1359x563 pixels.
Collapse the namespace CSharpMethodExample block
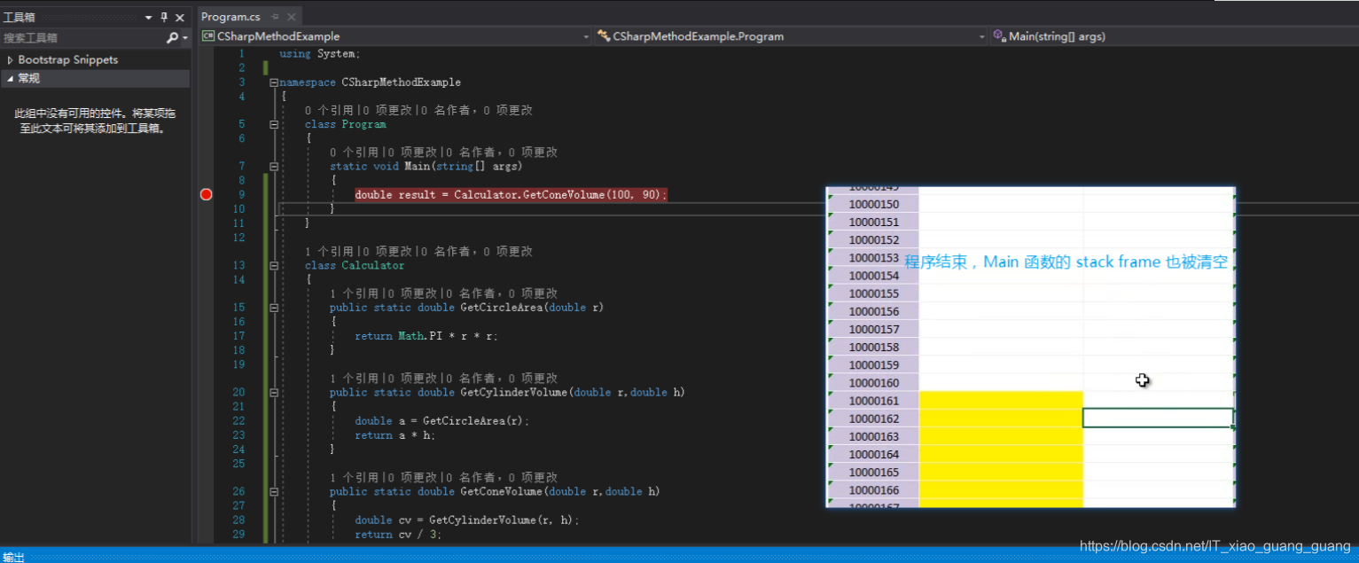pos(274,82)
